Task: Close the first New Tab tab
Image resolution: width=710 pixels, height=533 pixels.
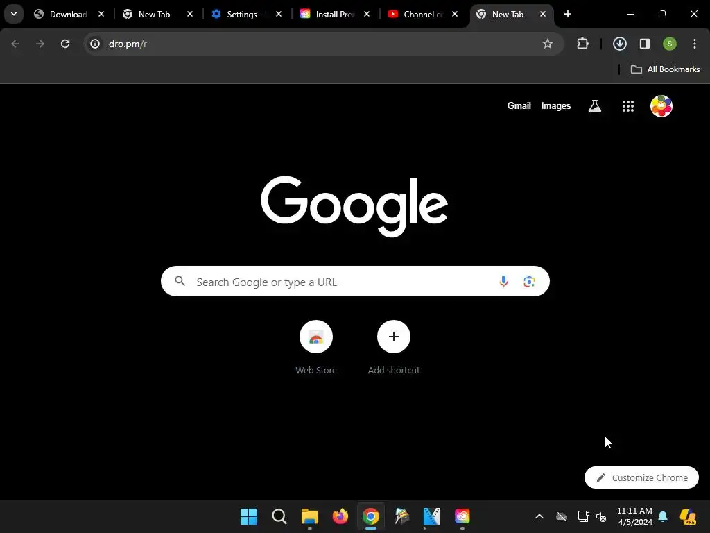Action: 190,14
